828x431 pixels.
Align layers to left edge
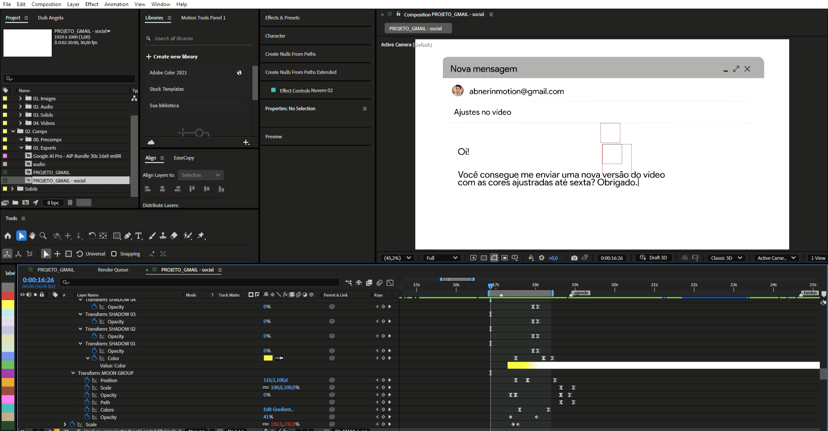pyautogui.click(x=147, y=189)
